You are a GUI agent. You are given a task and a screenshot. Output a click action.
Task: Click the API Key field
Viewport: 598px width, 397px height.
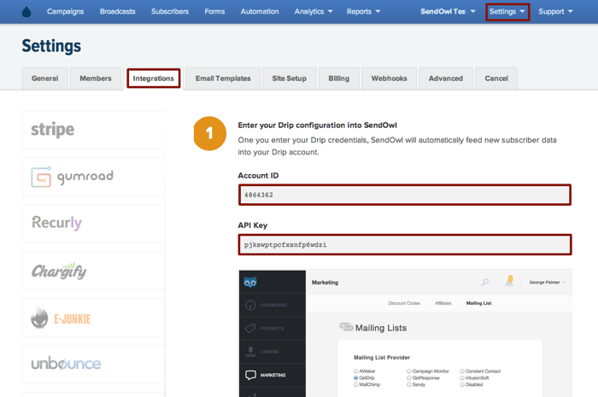coord(405,244)
